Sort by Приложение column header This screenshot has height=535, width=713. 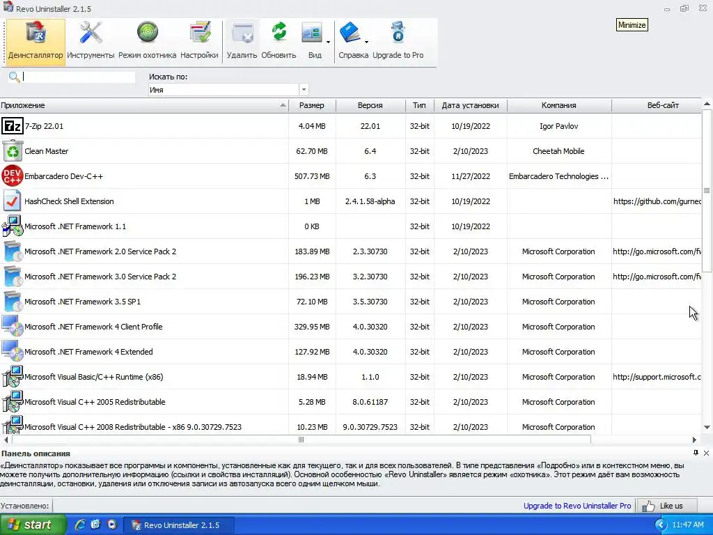143,105
